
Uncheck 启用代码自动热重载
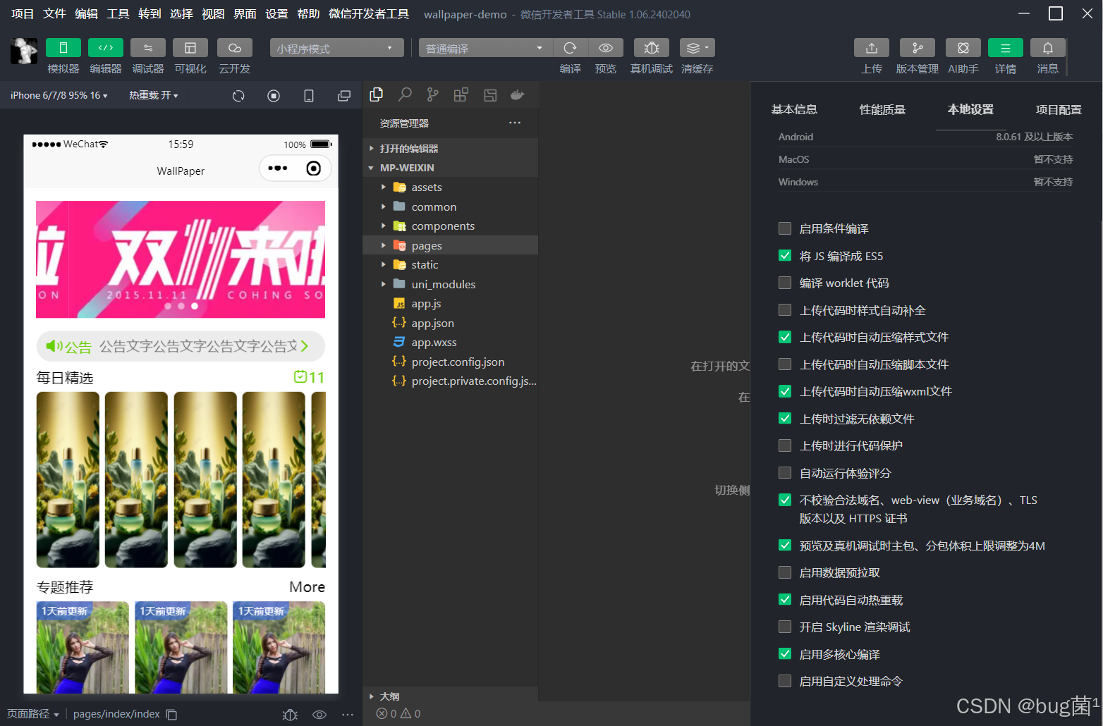785,600
